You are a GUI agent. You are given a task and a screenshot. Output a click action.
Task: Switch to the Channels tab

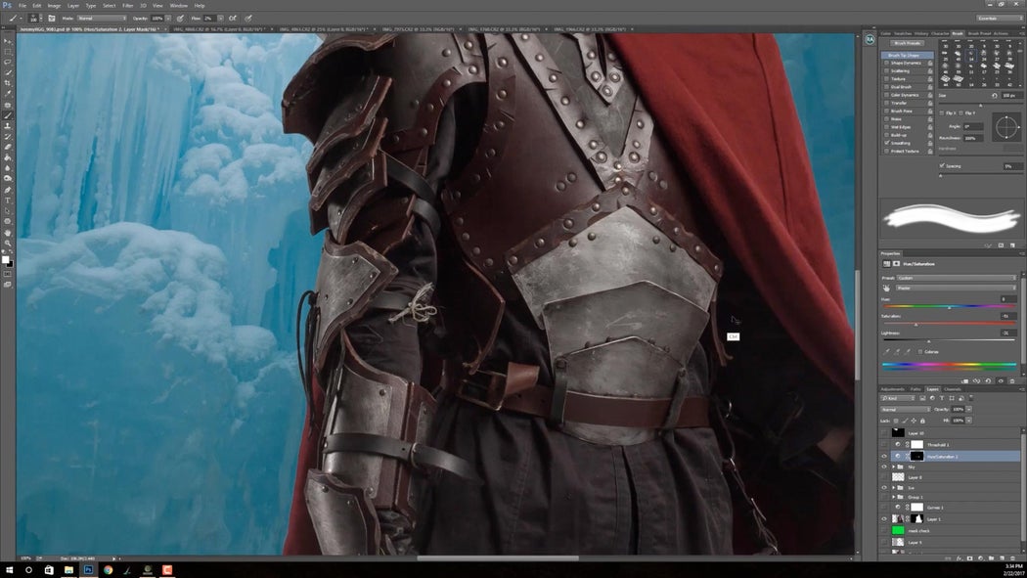pos(952,389)
